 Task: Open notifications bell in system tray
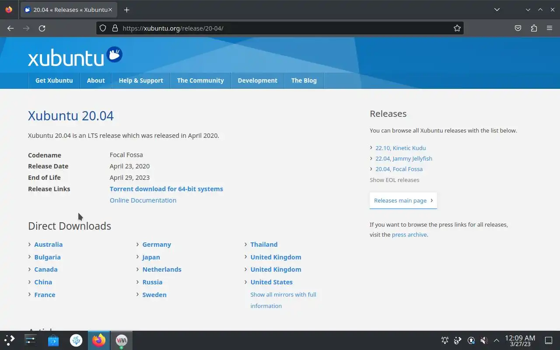(x=445, y=340)
